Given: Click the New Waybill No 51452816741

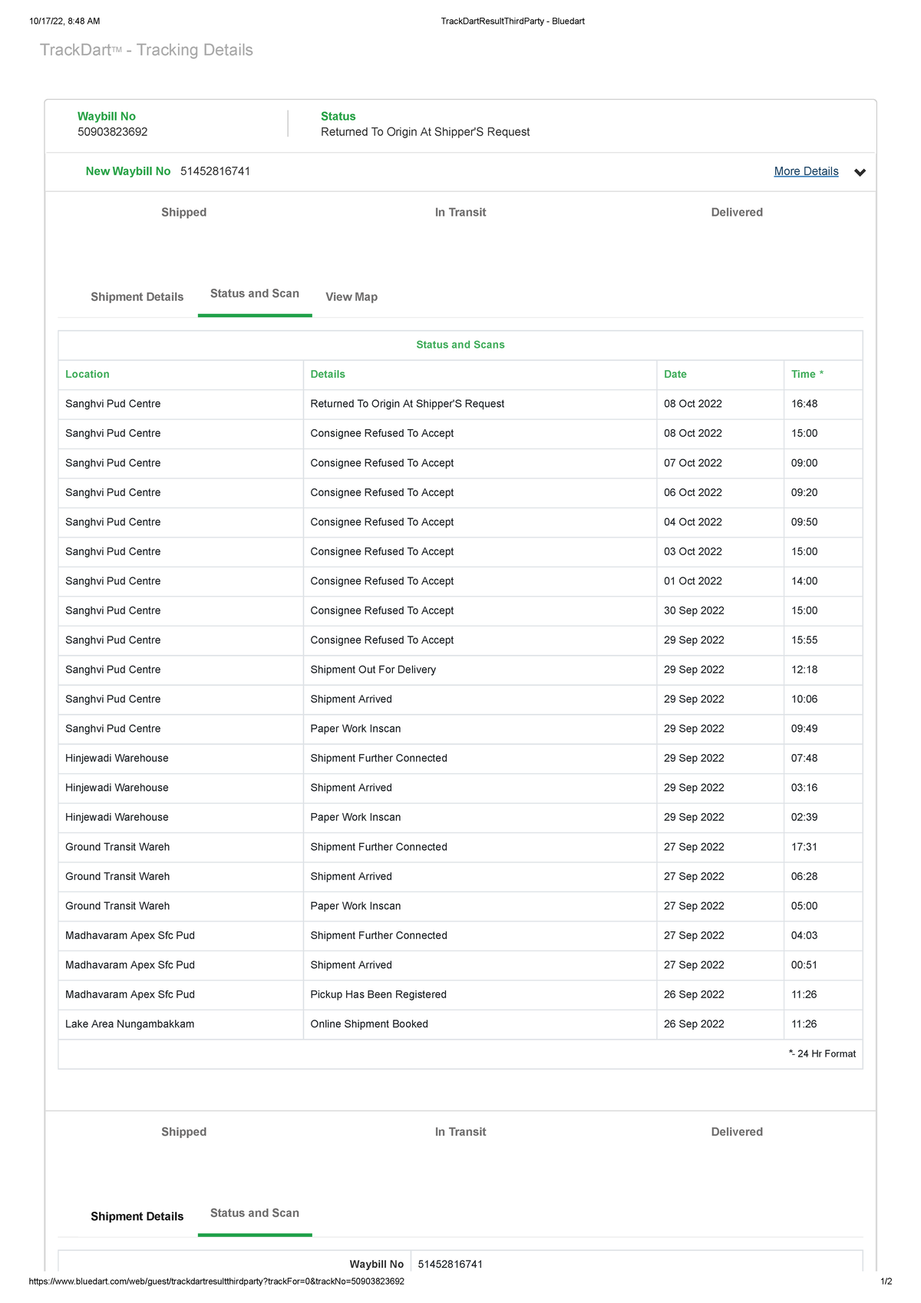Looking at the screenshot, I should click(x=215, y=171).
